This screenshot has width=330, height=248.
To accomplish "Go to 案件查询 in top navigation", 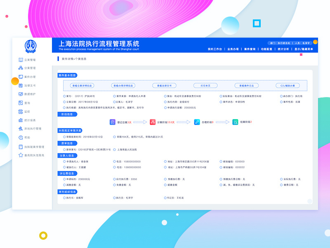I will click(250, 49).
